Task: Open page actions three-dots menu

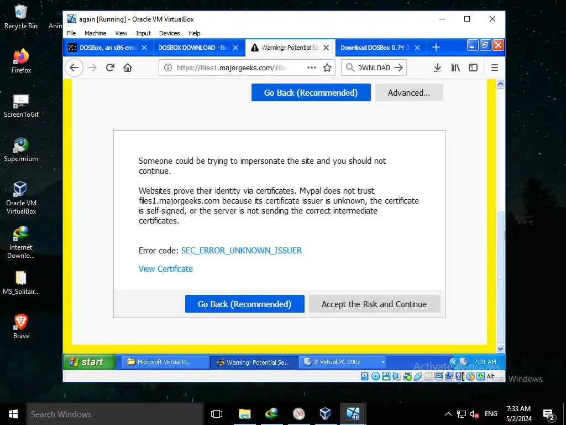Action: pyautogui.click(x=312, y=68)
